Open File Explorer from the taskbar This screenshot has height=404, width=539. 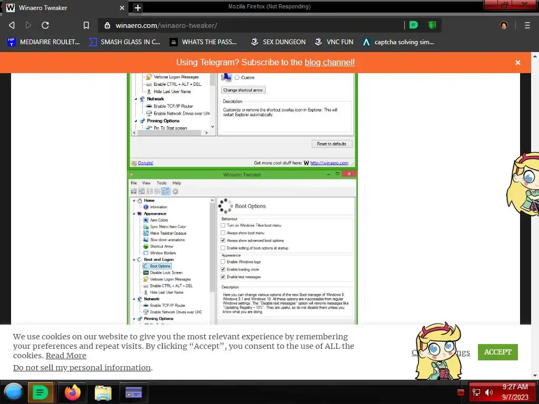(x=103, y=392)
